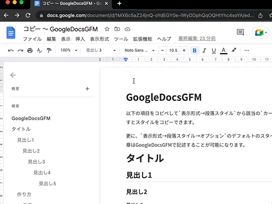Close the GoogleDocsGFM browser tab
The height and width of the screenshot is (204, 272).
pos(107,3)
